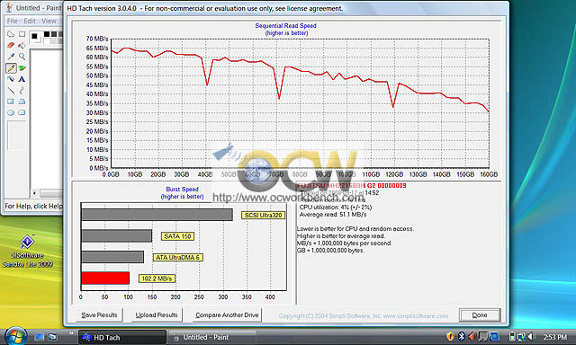Select the Magnifier tool in Paint

[x=22, y=57]
